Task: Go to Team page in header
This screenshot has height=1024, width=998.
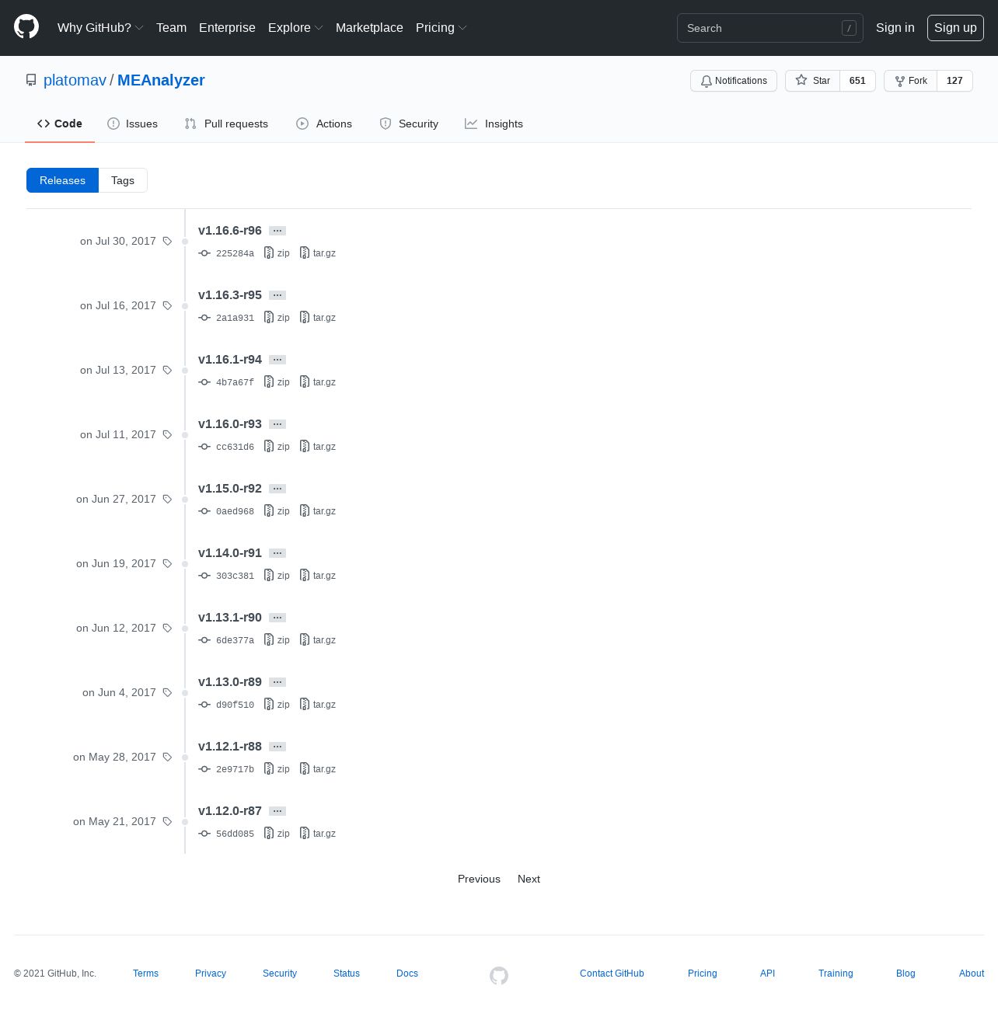Action: tap(171, 27)
